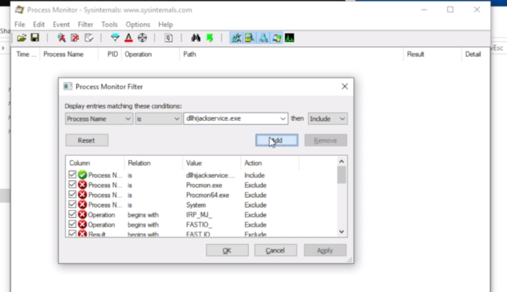Click the Operation column header in main window
Image resolution: width=507 pixels, height=292 pixels.
150,54
